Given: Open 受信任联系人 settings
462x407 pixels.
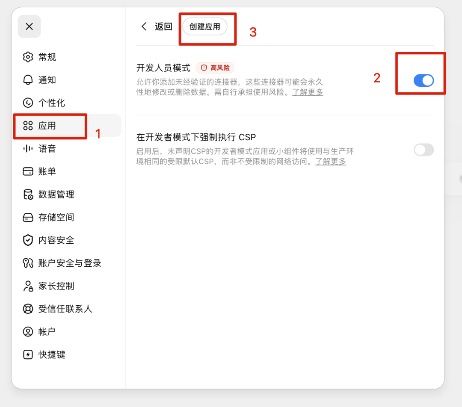Looking at the screenshot, I should 68,309.
